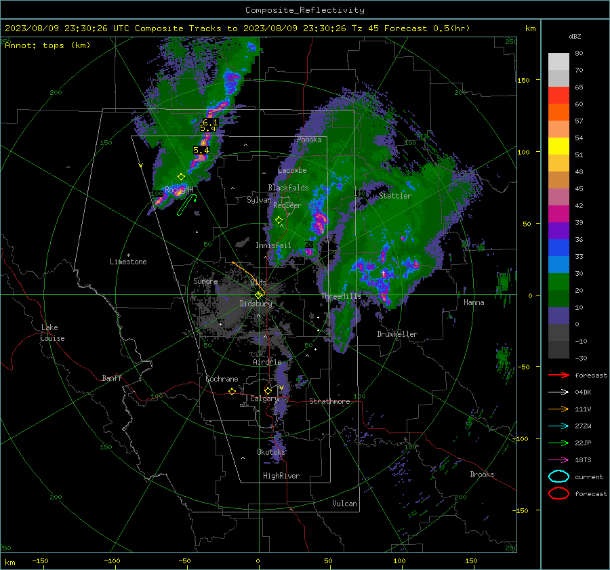Click the Strathmore city label
610x570 pixels.
click(329, 401)
